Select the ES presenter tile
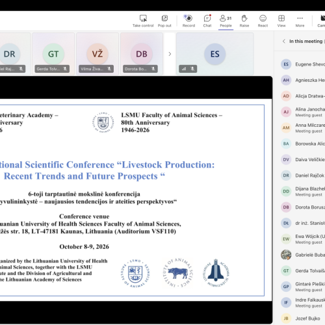 [x=215, y=54]
